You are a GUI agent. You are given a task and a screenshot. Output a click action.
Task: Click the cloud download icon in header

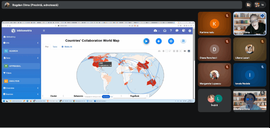pyautogui.click(x=155, y=31)
